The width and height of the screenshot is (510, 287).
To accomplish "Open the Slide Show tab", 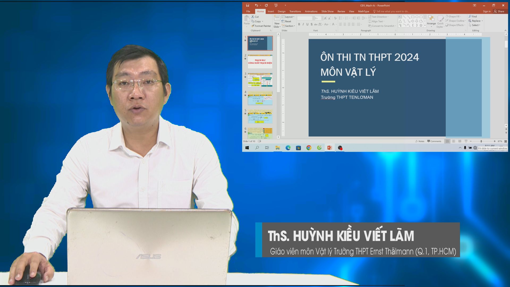I will [x=327, y=11].
